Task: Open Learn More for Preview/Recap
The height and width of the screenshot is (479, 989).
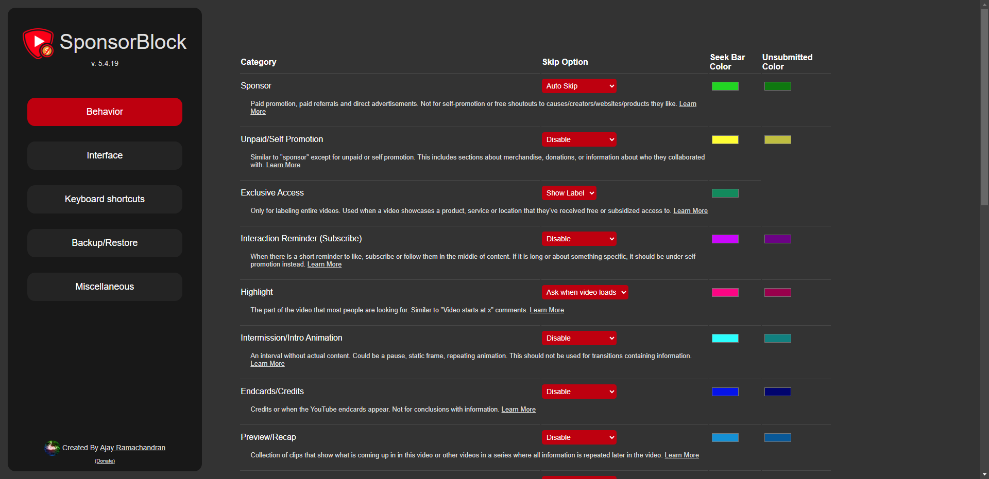Action: coord(681,455)
